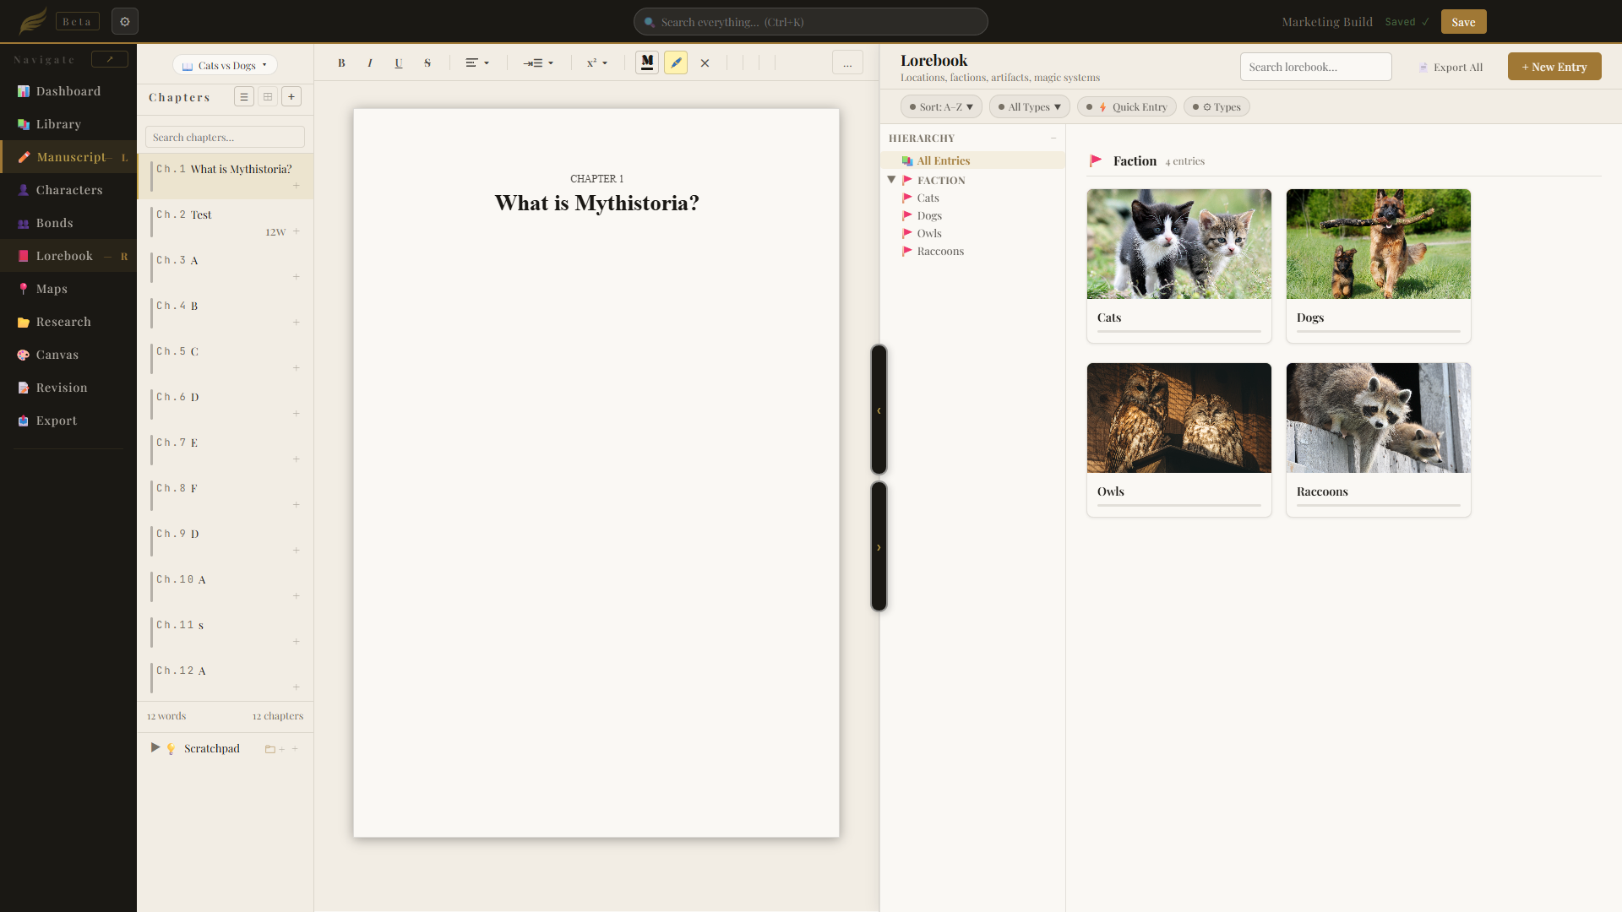Image resolution: width=1622 pixels, height=912 pixels.
Task: Add a new chapter with plus icon
Action: pyautogui.click(x=291, y=97)
